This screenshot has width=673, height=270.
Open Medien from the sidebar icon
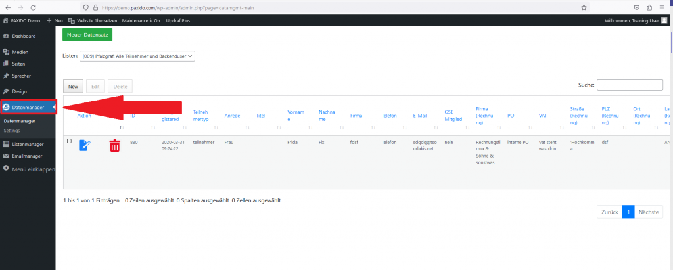[x=6, y=52]
